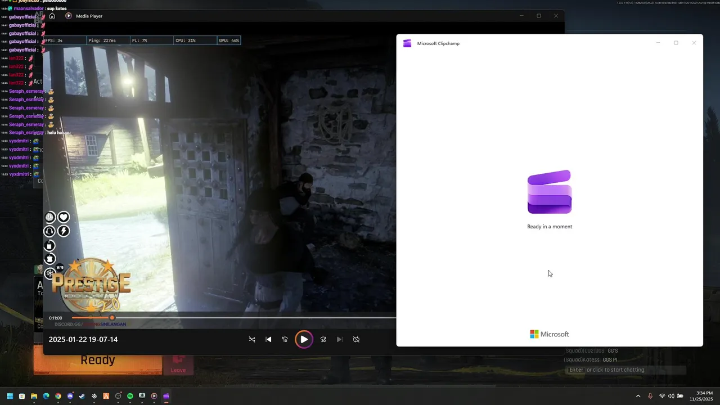Play the video in Media Player
This screenshot has height=405, width=720.
(304, 339)
